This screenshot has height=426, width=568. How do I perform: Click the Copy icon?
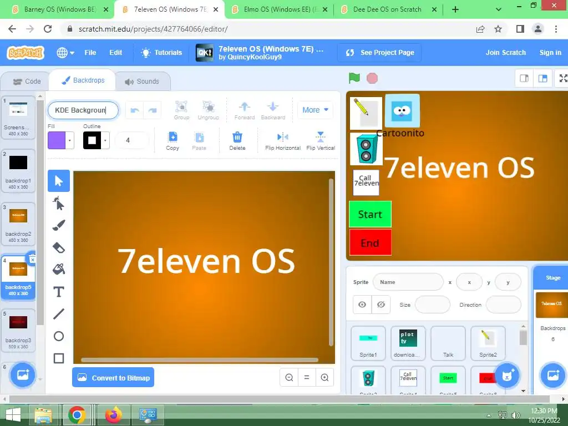click(x=173, y=140)
